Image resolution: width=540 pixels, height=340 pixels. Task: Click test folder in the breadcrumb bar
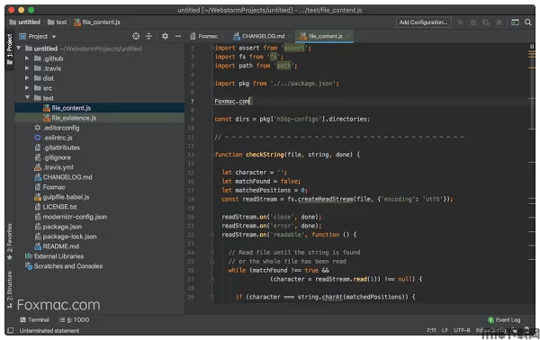(x=58, y=22)
